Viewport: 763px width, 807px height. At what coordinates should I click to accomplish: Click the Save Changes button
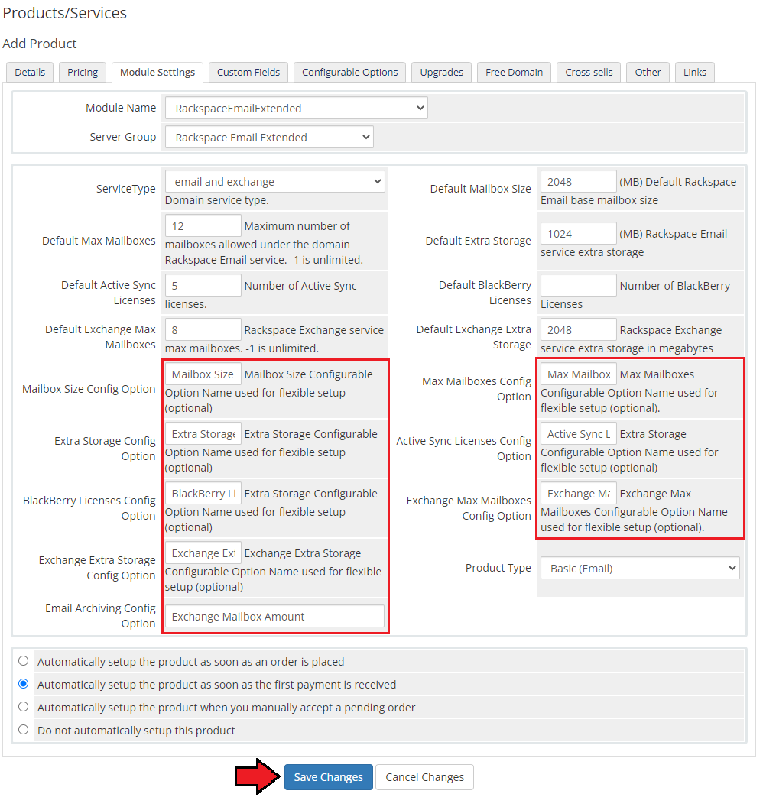[329, 777]
